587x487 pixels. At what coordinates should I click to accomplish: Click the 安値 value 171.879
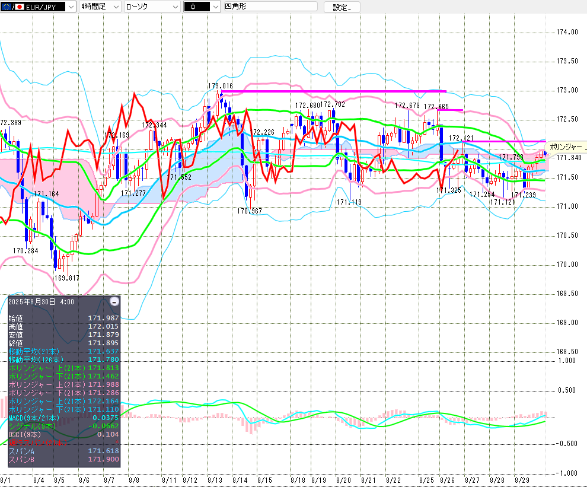[x=103, y=335]
